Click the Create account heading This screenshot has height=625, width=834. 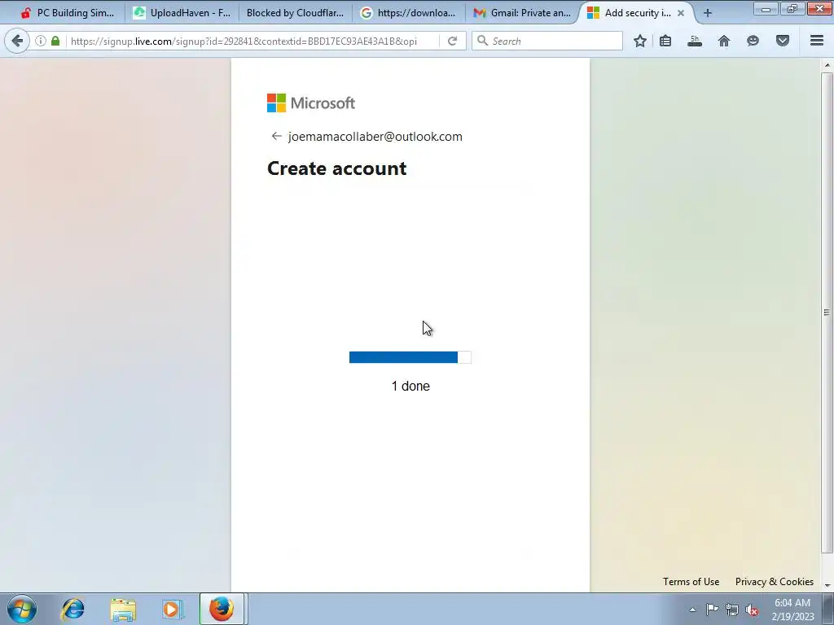(x=336, y=168)
